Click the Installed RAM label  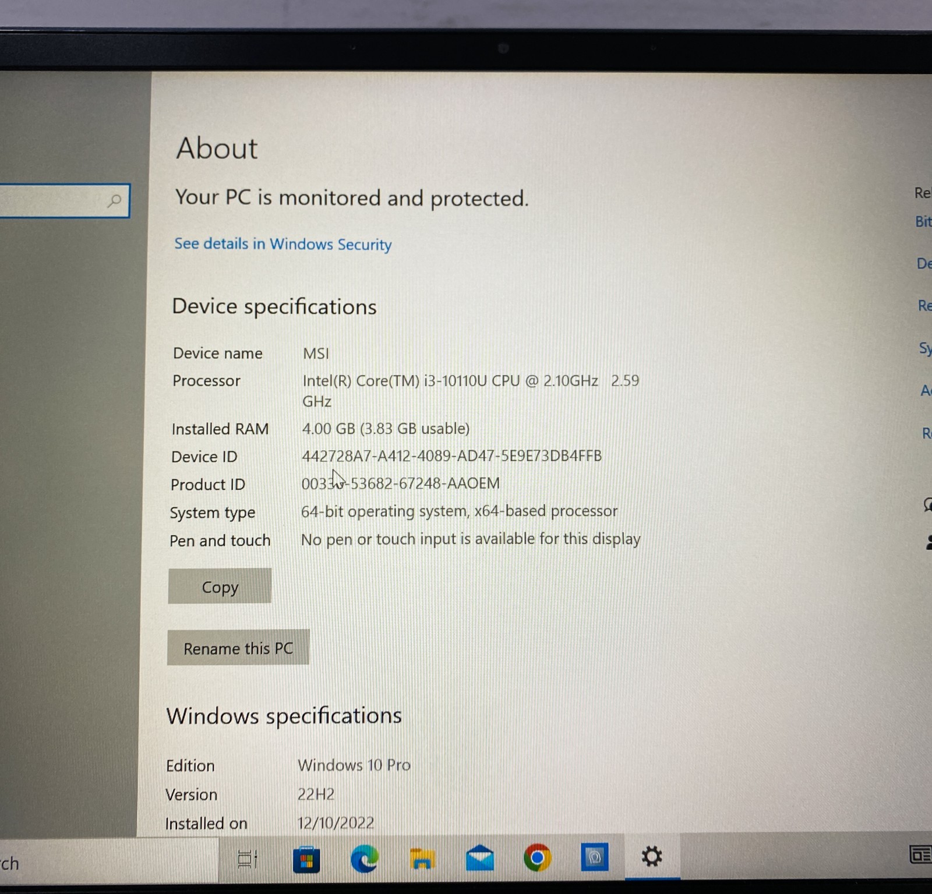point(220,429)
